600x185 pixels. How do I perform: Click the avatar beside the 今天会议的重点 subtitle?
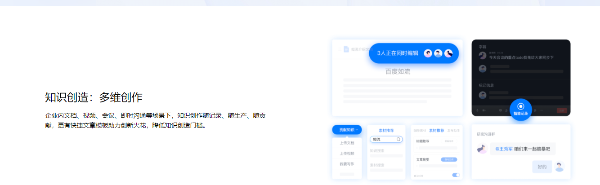[482, 56]
